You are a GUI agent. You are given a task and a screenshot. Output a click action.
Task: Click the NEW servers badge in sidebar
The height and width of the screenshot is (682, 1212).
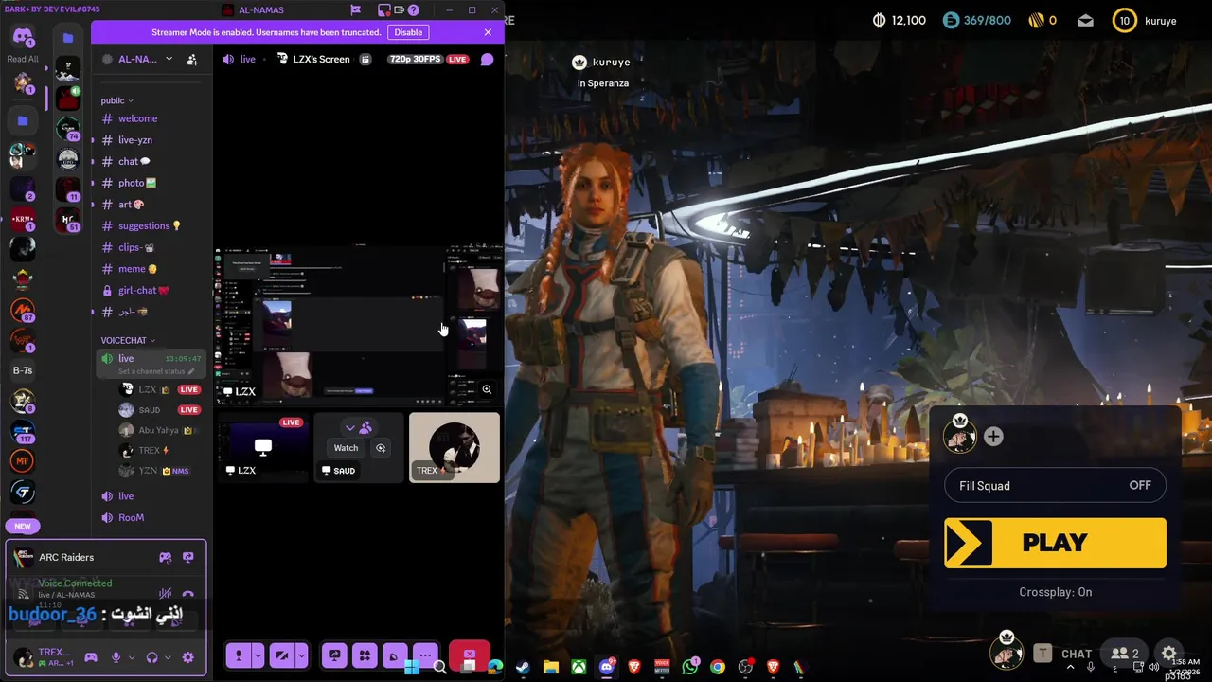pos(23,526)
